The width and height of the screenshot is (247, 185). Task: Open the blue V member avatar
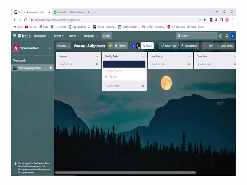(x=133, y=46)
